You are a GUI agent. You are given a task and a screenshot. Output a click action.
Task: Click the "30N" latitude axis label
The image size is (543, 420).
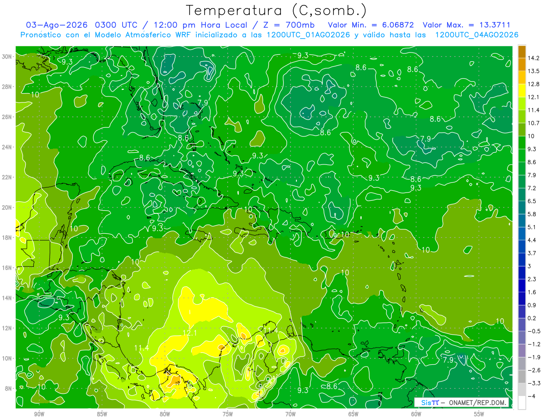pos(7,57)
